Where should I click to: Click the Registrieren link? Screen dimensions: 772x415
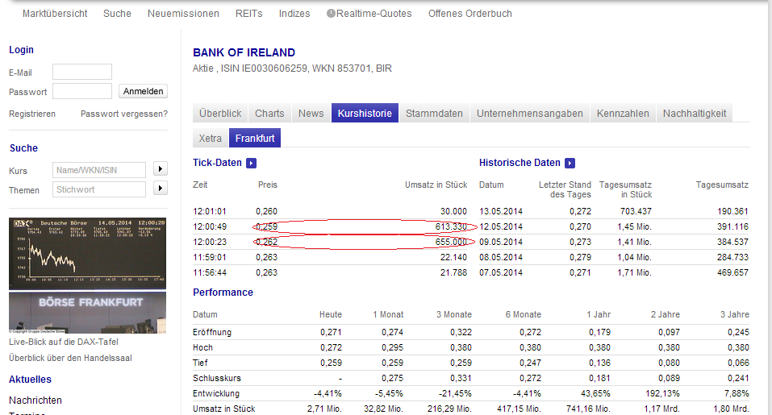click(x=32, y=114)
